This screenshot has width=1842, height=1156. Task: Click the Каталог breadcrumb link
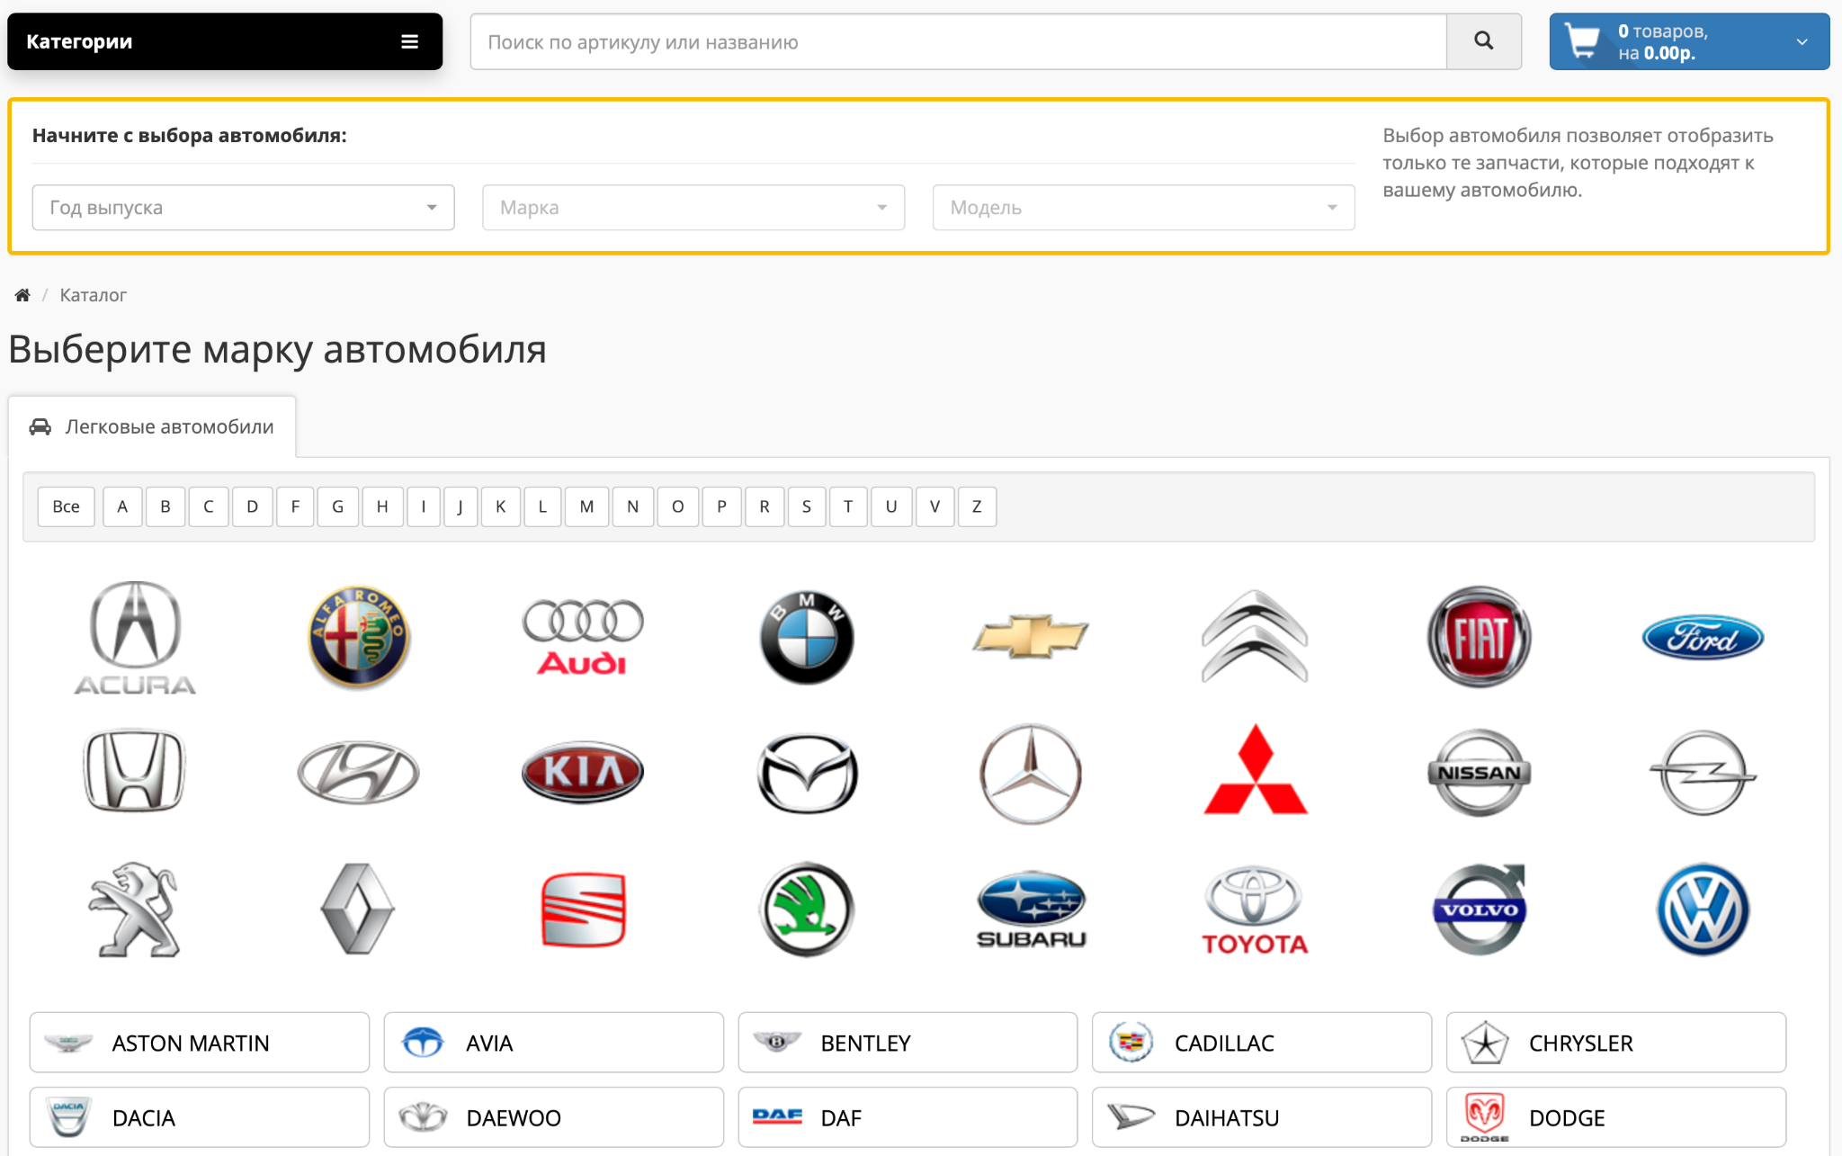pos(93,295)
